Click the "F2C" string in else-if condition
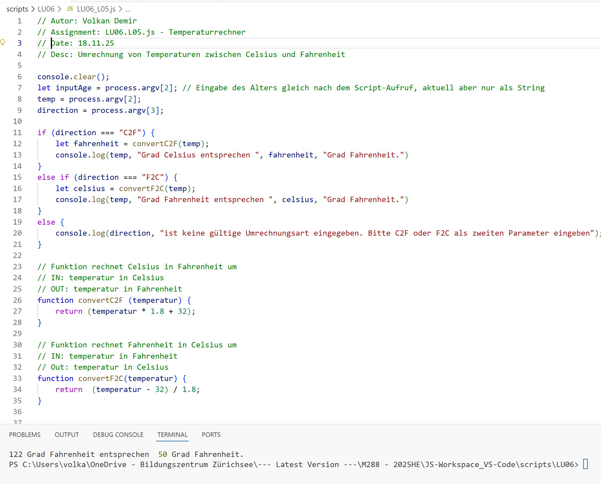This screenshot has height=484, width=601. pyautogui.click(x=153, y=177)
